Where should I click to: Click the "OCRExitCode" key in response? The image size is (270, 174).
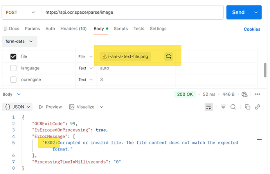(49, 124)
